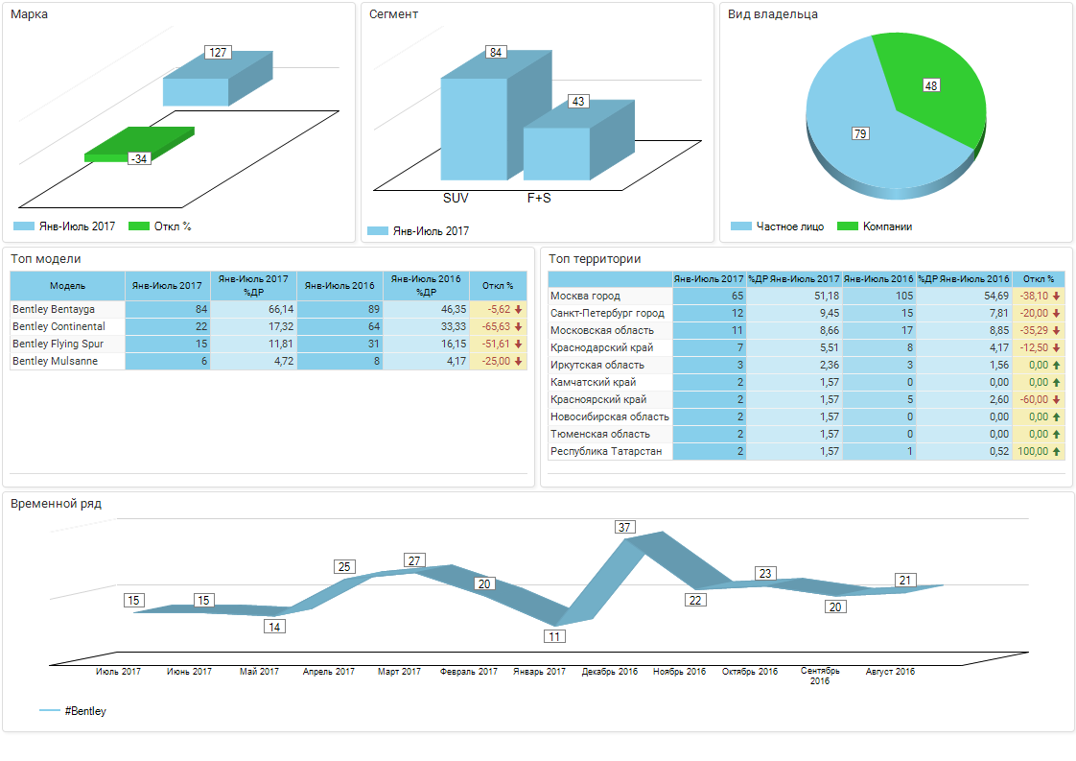The width and height of the screenshot is (1076, 761).
Task: Select Краснодарский край row
Action: click(x=807, y=347)
